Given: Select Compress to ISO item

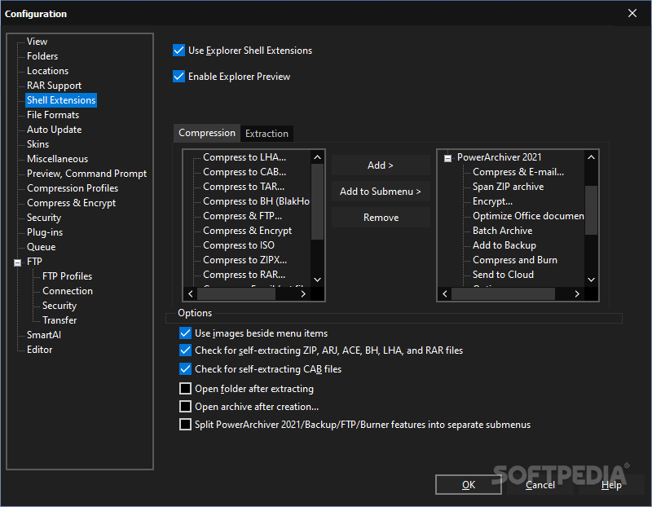Looking at the screenshot, I should click(x=239, y=245).
